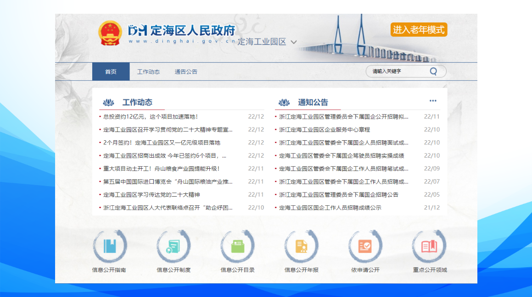The width and height of the screenshot is (532, 297).
Task: Open the 重点公开领域 red book icon
Action: [429, 247]
